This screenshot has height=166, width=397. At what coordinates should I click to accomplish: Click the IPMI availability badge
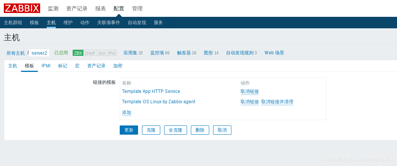112,53
